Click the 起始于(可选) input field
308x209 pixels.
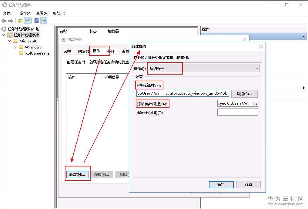[x=238, y=112]
